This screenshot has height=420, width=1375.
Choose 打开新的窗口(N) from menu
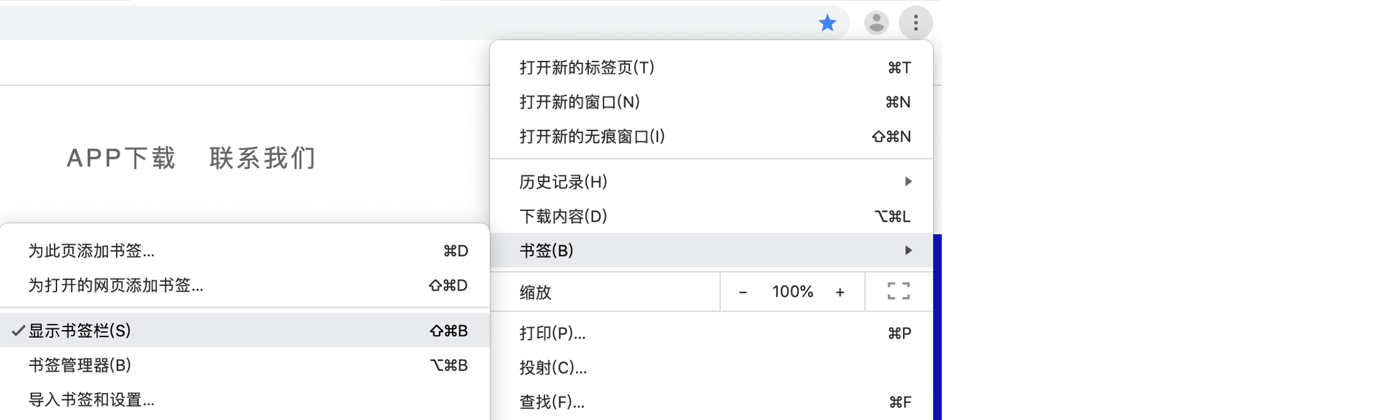click(711, 102)
